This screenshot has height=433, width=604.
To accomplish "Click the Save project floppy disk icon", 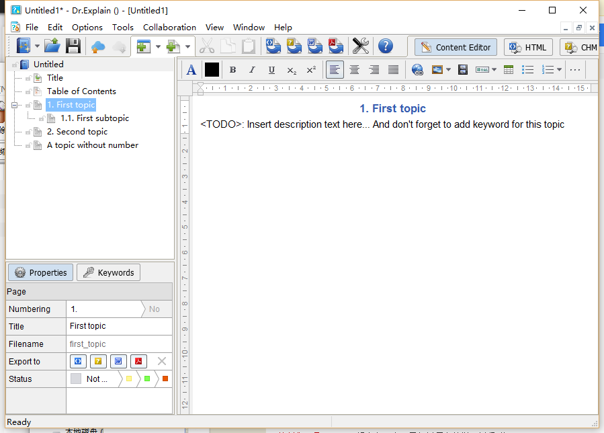I will coord(73,46).
